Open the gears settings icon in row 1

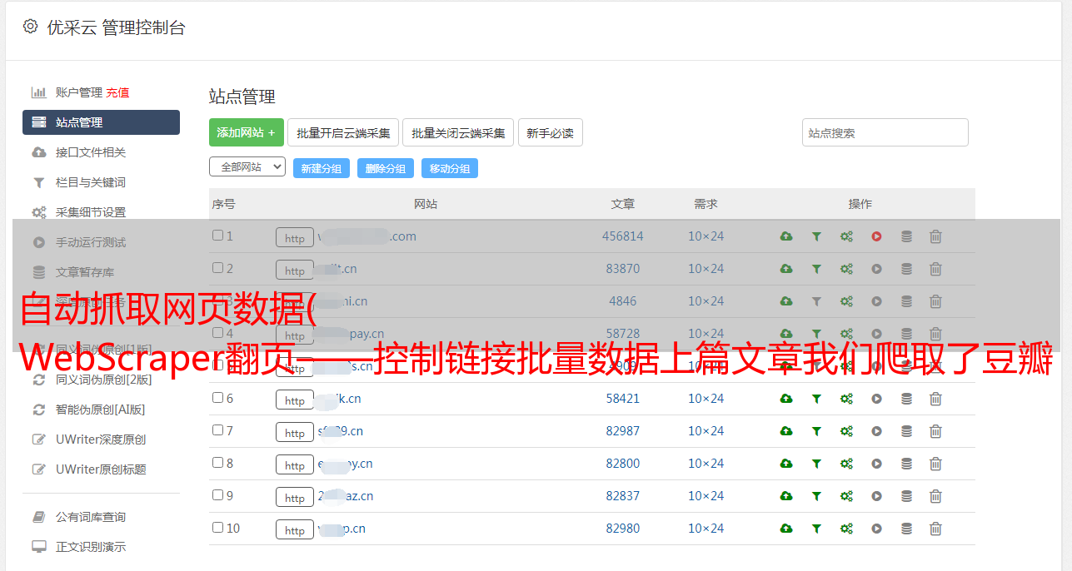[846, 236]
